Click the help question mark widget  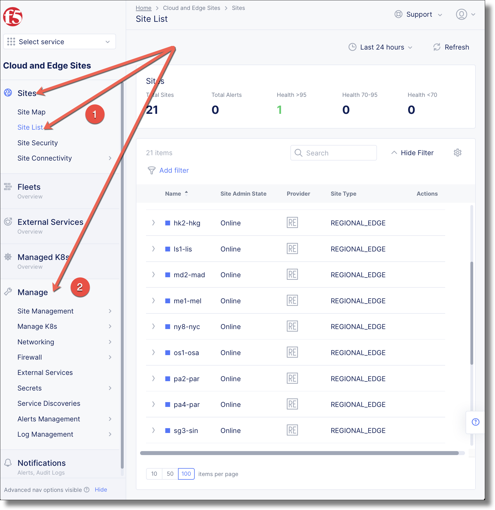[475, 422]
